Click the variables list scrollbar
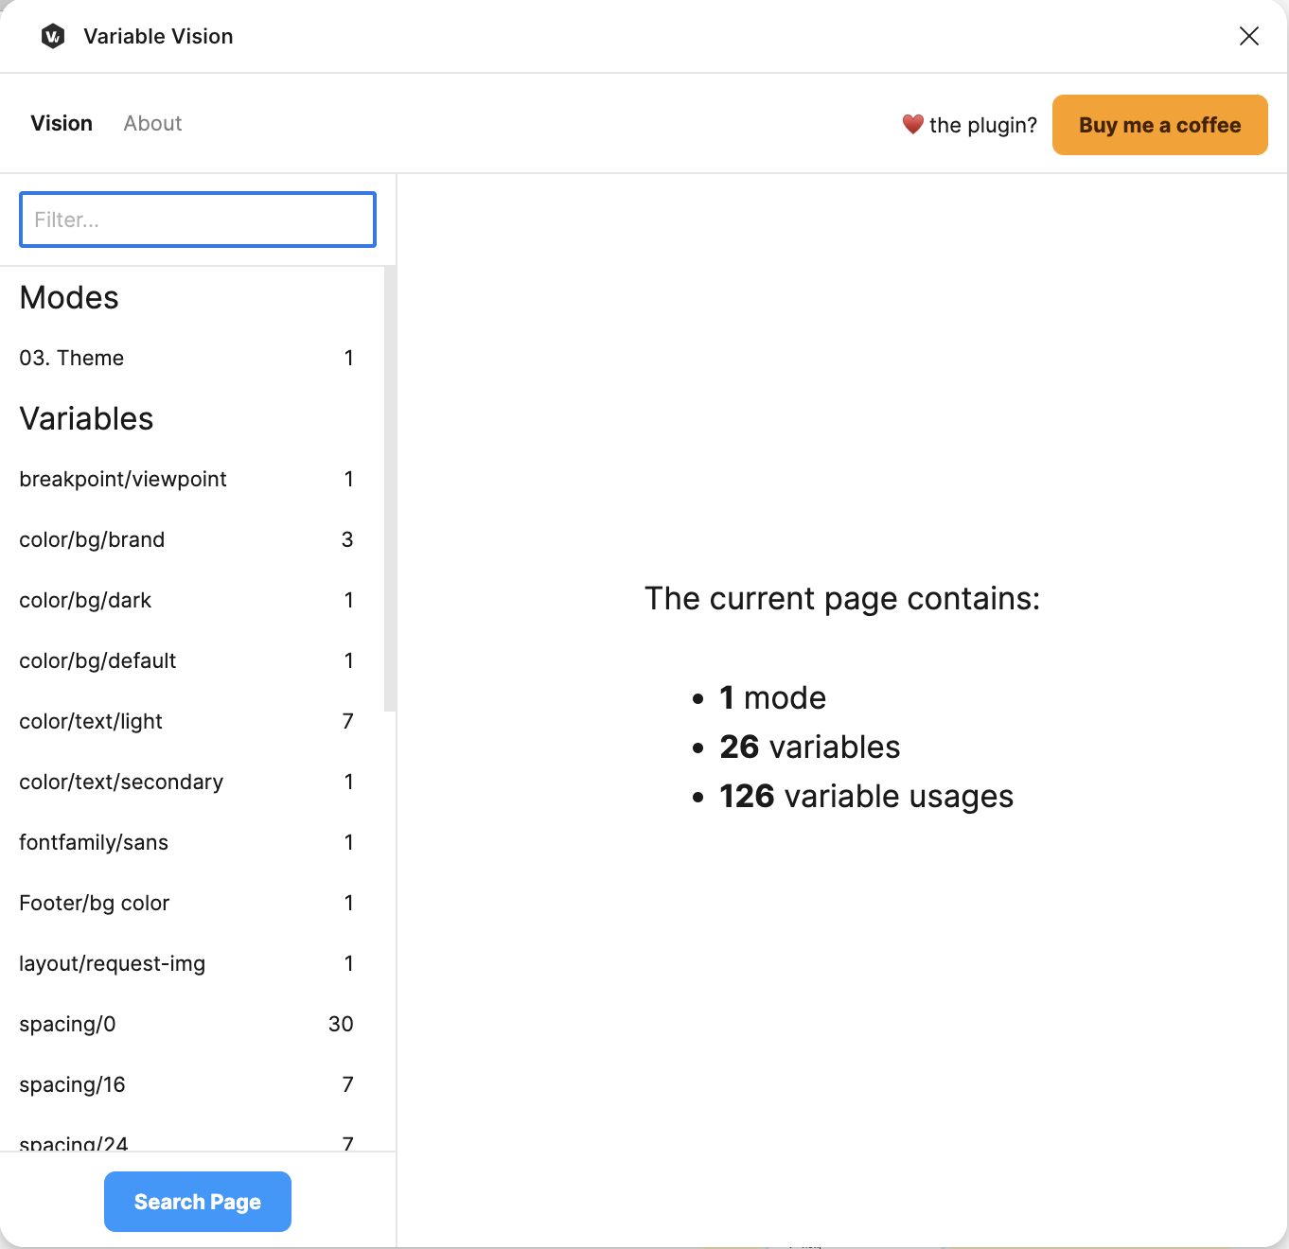Screen dimensions: 1289x1249 (390, 488)
